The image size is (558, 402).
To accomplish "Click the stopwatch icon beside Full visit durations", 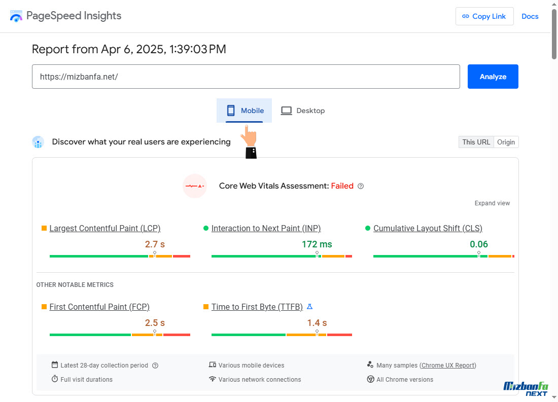I will (54, 379).
